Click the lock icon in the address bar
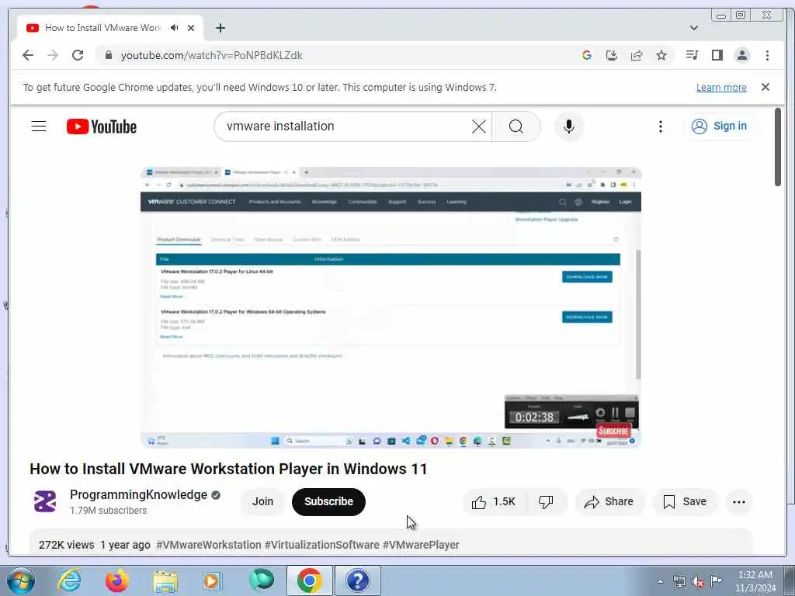 point(109,55)
